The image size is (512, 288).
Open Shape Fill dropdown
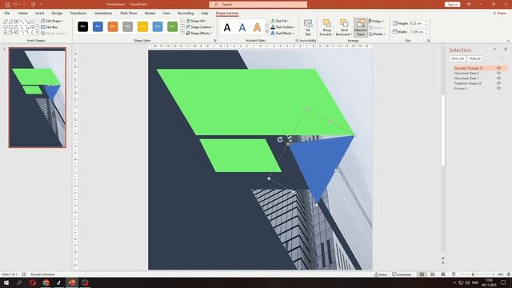(x=197, y=21)
